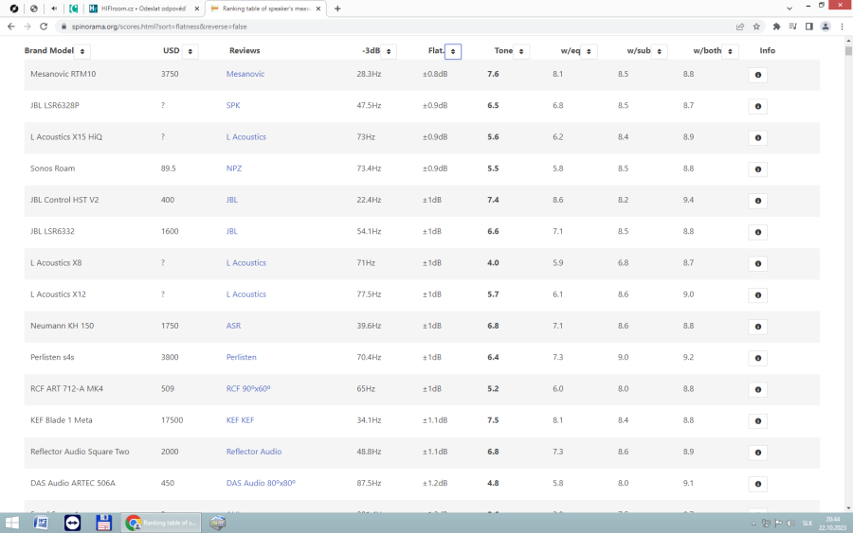The height and width of the screenshot is (533, 853).
Task: Reload the page in browser
Action: 44,27
